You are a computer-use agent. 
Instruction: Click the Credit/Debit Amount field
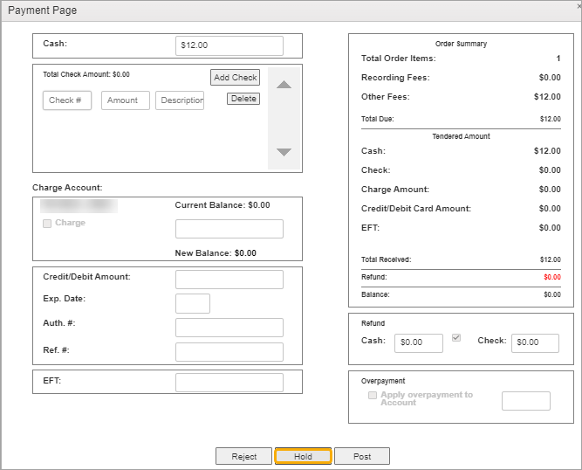(229, 280)
